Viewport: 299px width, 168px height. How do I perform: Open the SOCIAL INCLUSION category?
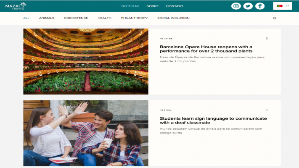pyautogui.click(x=173, y=18)
